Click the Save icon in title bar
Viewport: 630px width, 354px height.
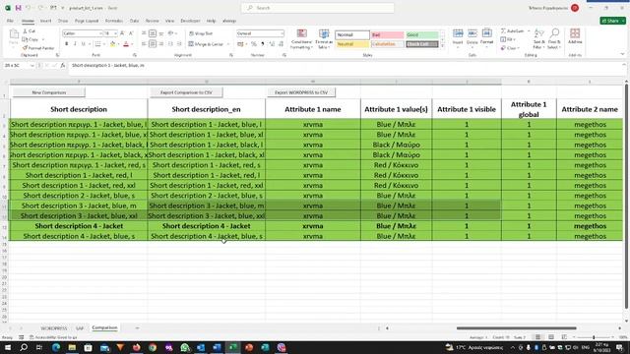18,8
